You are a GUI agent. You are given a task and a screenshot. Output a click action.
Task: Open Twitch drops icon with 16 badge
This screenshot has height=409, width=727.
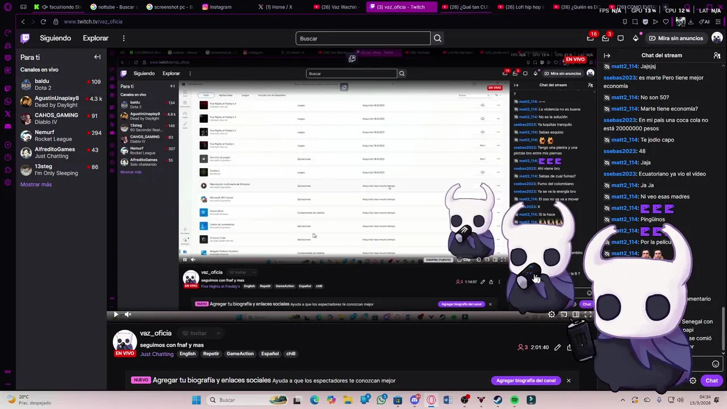coord(591,38)
